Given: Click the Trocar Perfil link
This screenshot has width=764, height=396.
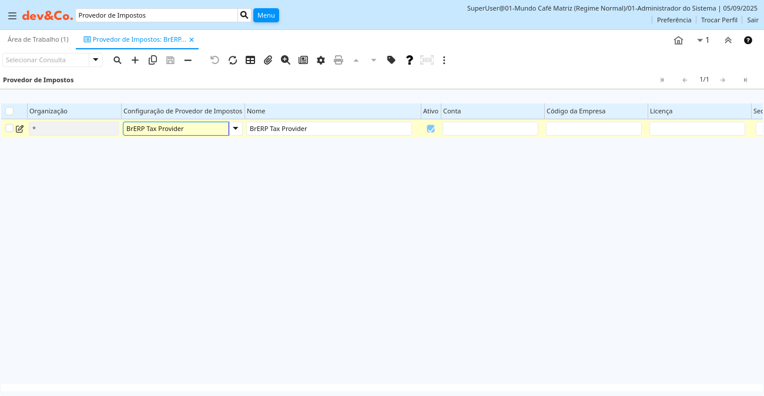Looking at the screenshot, I should pos(719,20).
